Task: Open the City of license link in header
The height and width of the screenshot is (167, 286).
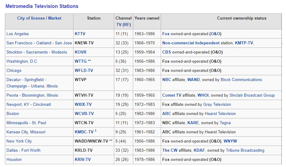Action: pyautogui.click(x=31, y=18)
